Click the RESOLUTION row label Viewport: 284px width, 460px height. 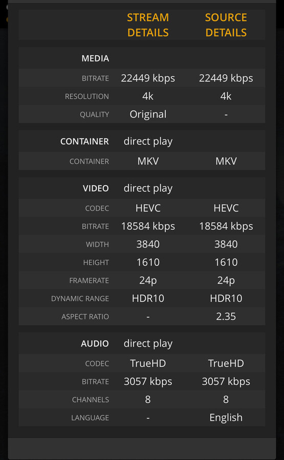click(87, 97)
